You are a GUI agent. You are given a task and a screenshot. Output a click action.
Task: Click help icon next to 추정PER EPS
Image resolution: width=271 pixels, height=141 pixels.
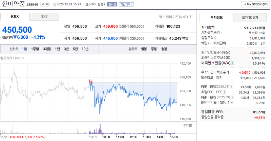click(225, 92)
